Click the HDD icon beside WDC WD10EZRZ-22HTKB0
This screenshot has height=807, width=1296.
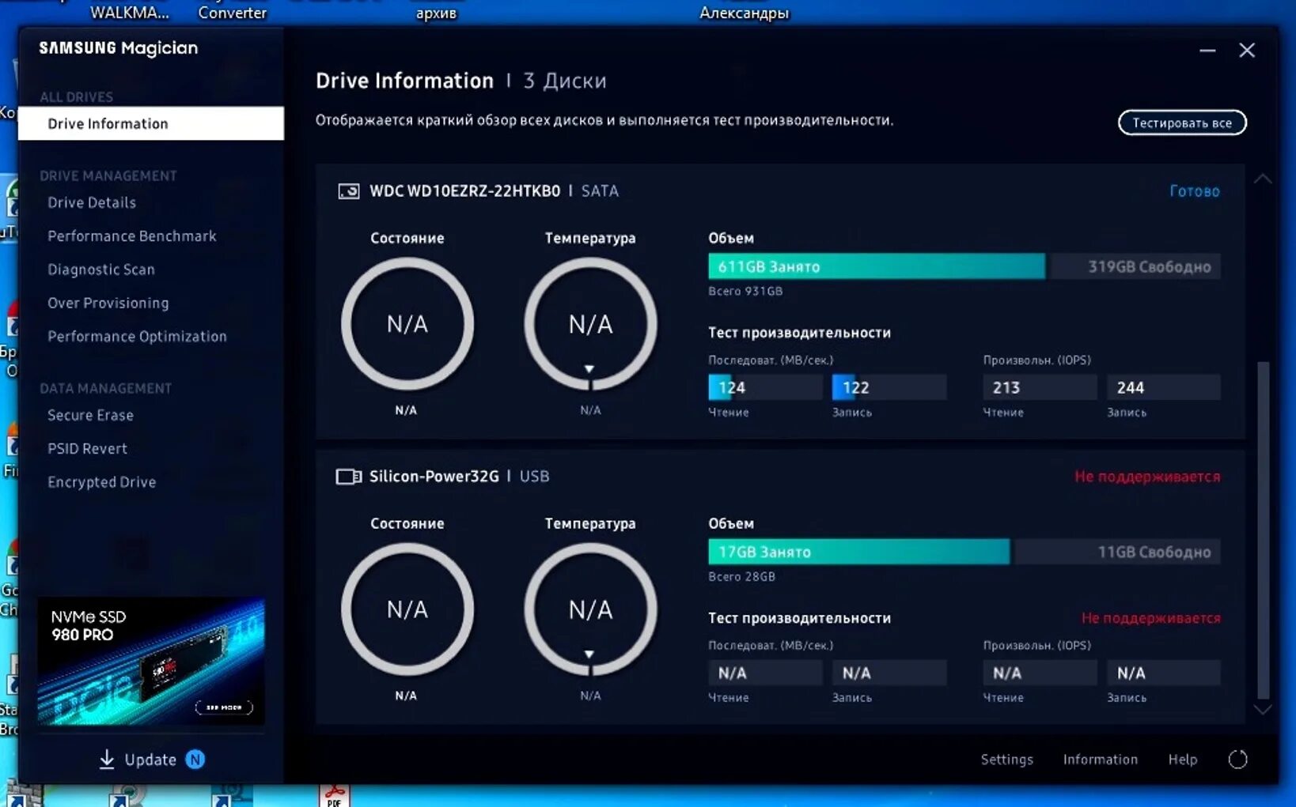pos(349,191)
